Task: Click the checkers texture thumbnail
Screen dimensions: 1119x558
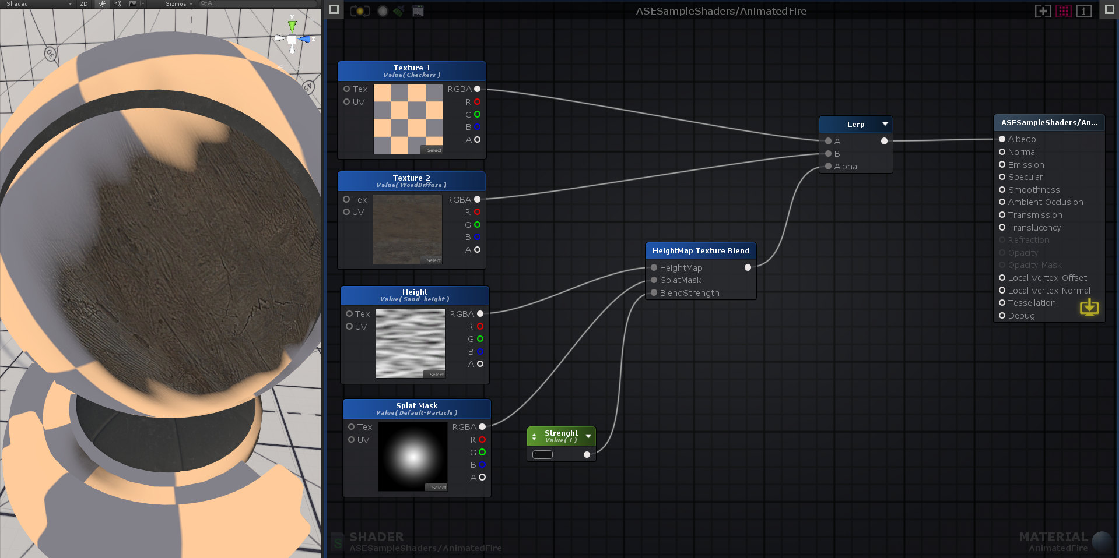Action: 408,119
